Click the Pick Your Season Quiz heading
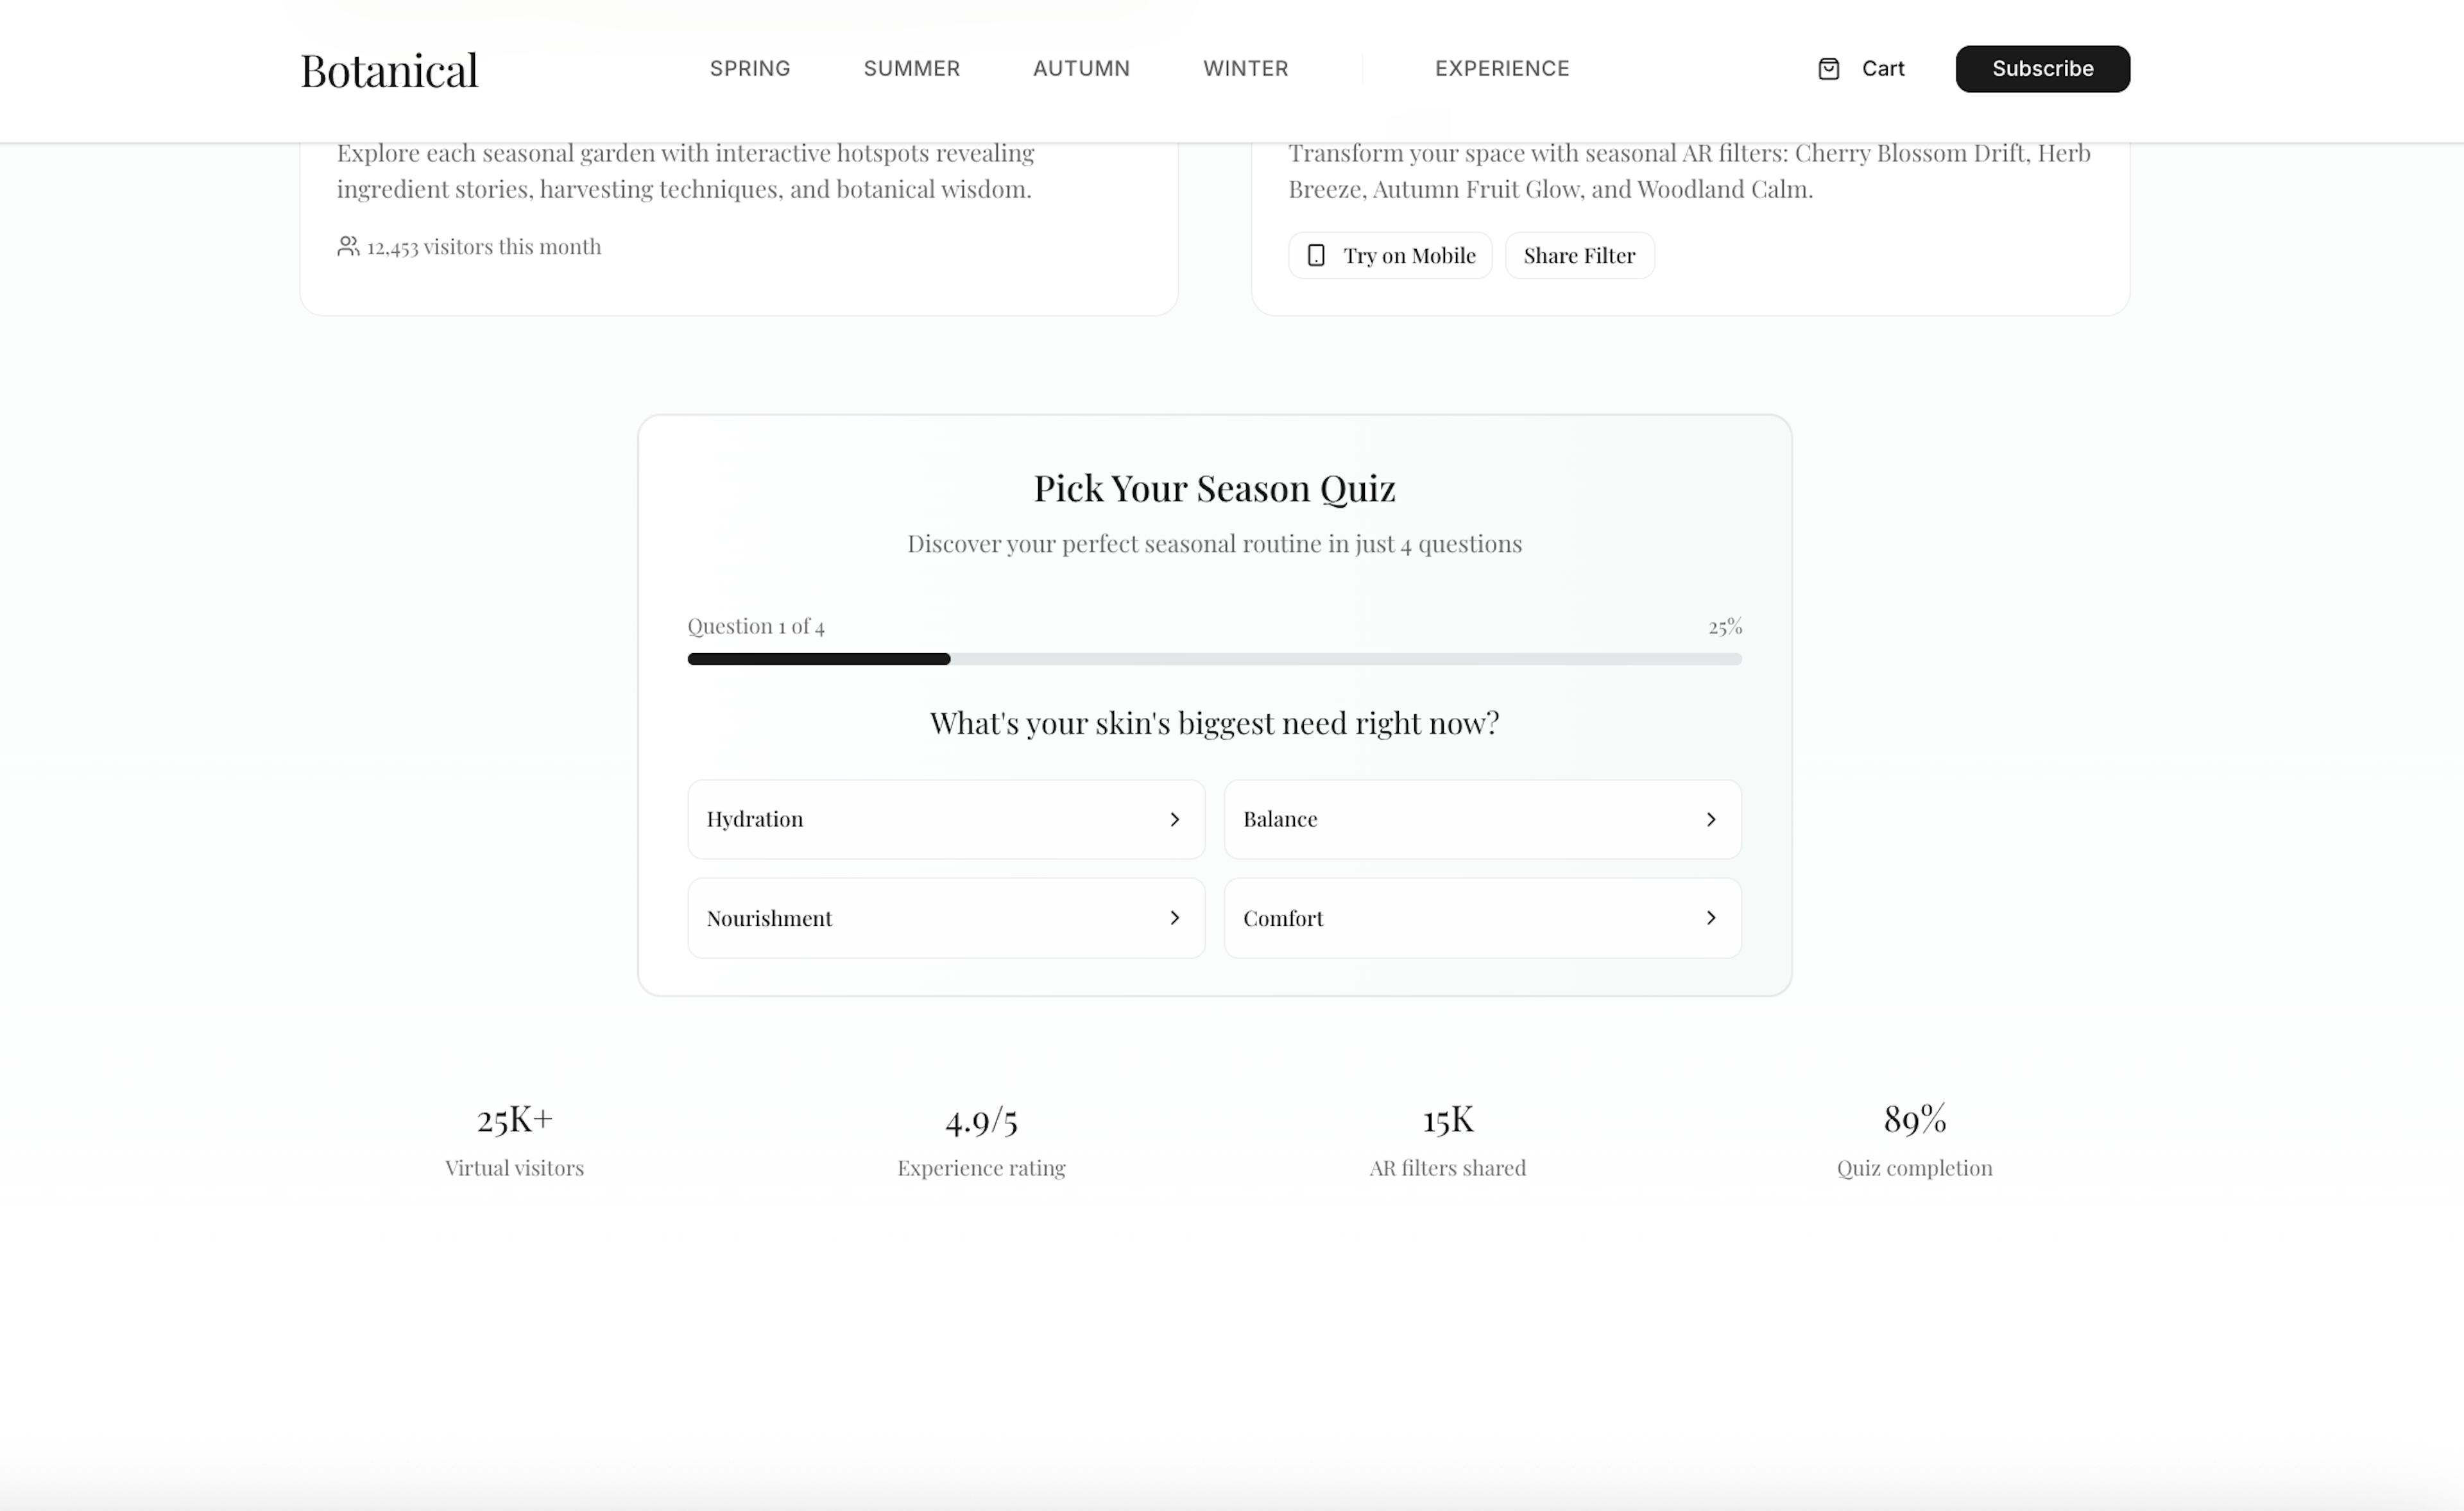The height and width of the screenshot is (1511, 2464). [1214, 488]
